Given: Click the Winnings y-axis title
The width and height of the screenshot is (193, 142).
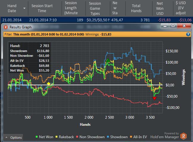Looking at the screenshot, I should [x=183, y=77].
